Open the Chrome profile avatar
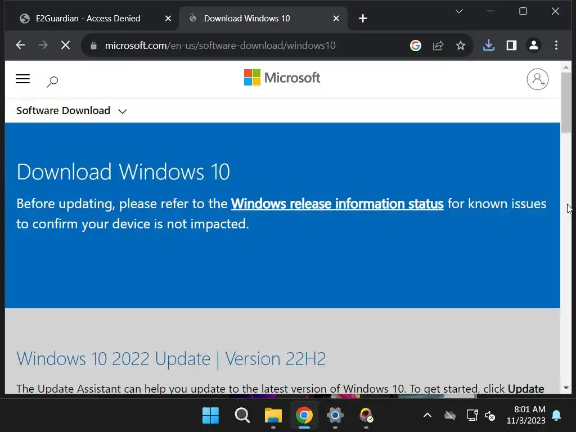The width and height of the screenshot is (576, 432). tap(534, 45)
